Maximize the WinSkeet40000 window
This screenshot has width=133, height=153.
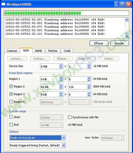click(x=123, y=4)
